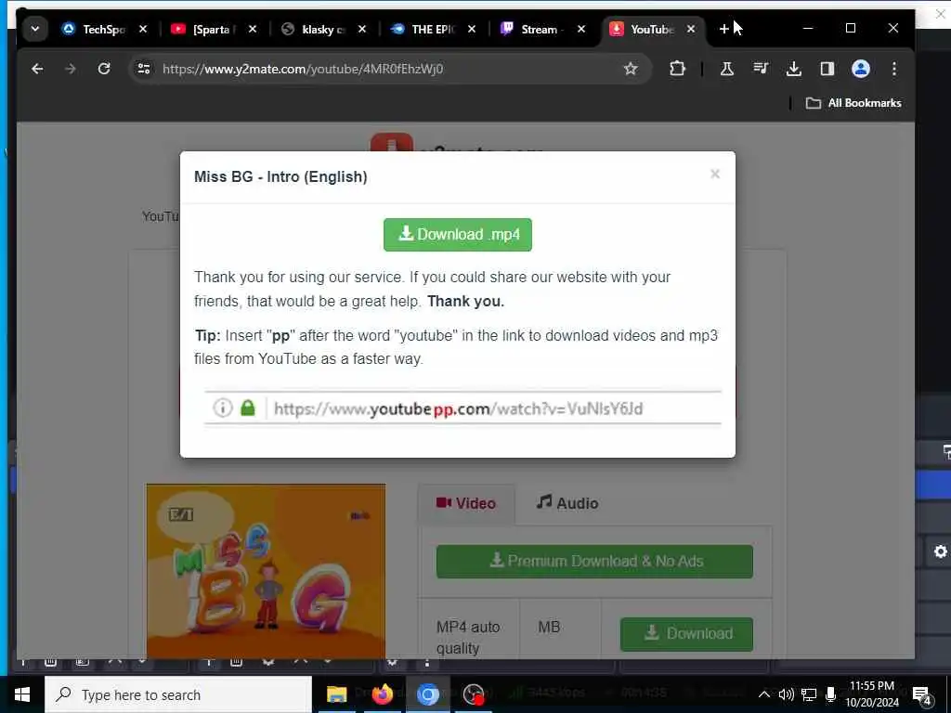The image size is (951, 713).
Task: Go forward in browser history
Action: pos(71,69)
